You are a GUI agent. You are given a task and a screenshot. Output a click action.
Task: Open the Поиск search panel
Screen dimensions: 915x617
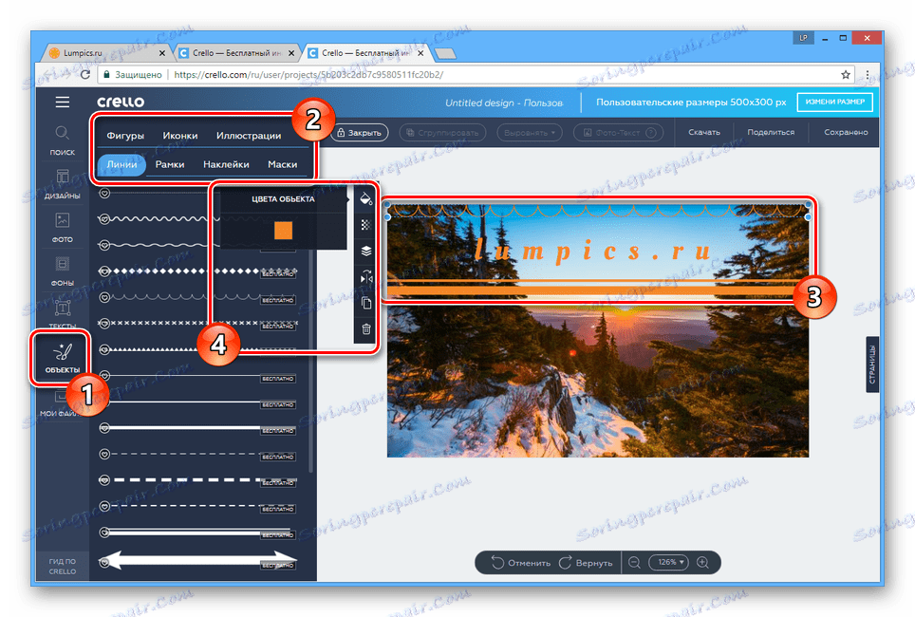63,140
